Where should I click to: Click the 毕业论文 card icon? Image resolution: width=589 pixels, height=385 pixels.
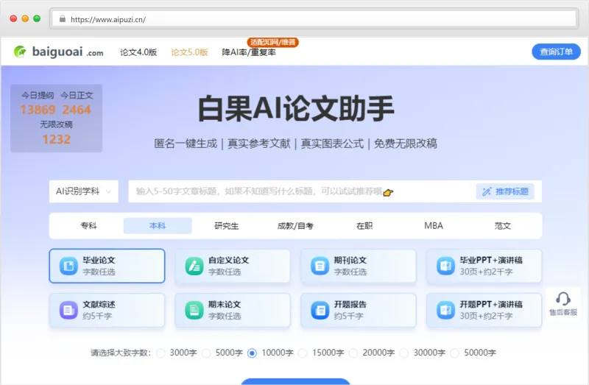point(68,266)
